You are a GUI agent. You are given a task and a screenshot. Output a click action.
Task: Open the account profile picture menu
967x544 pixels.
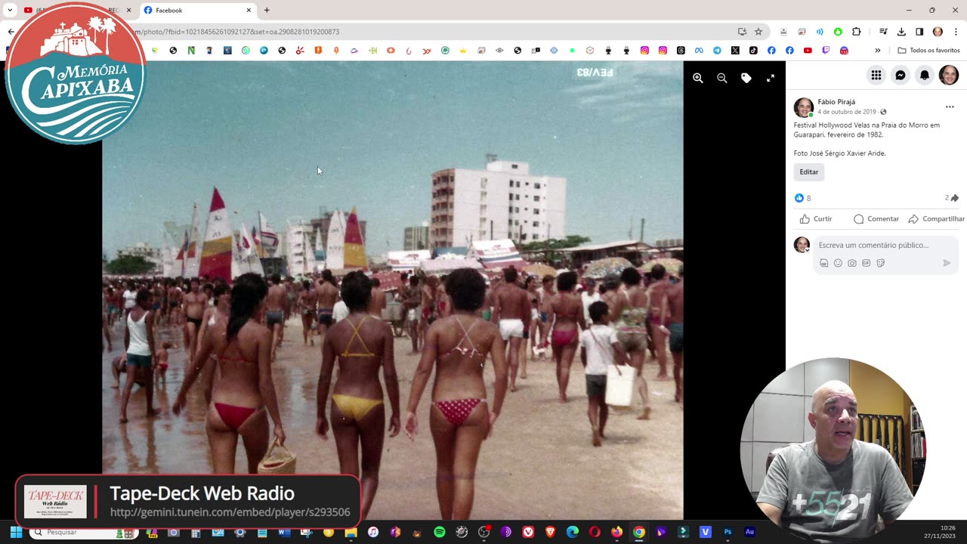[x=949, y=75]
